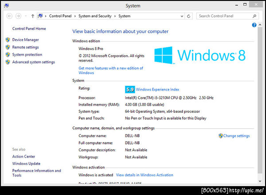Viewport: 266px width, 195px height.
Task: Select Control Panel in the breadcrumb
Action: pos(60,16)
